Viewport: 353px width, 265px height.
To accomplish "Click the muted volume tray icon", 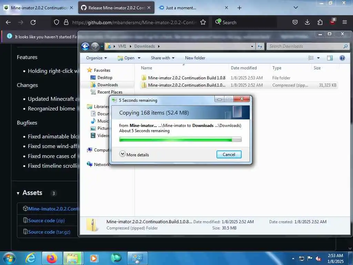I will 318,258.
